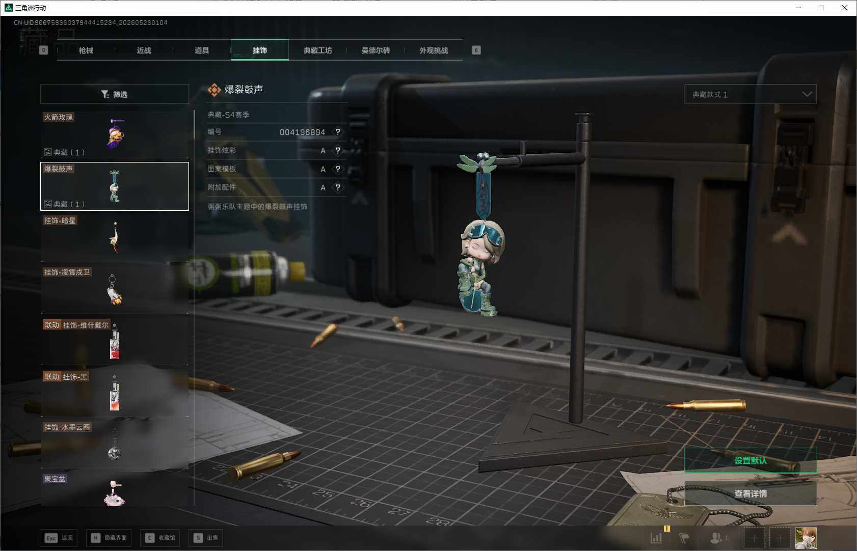Expand the 典藏款式 1 dropdown
857x551 pixels.
pos(751,94)
